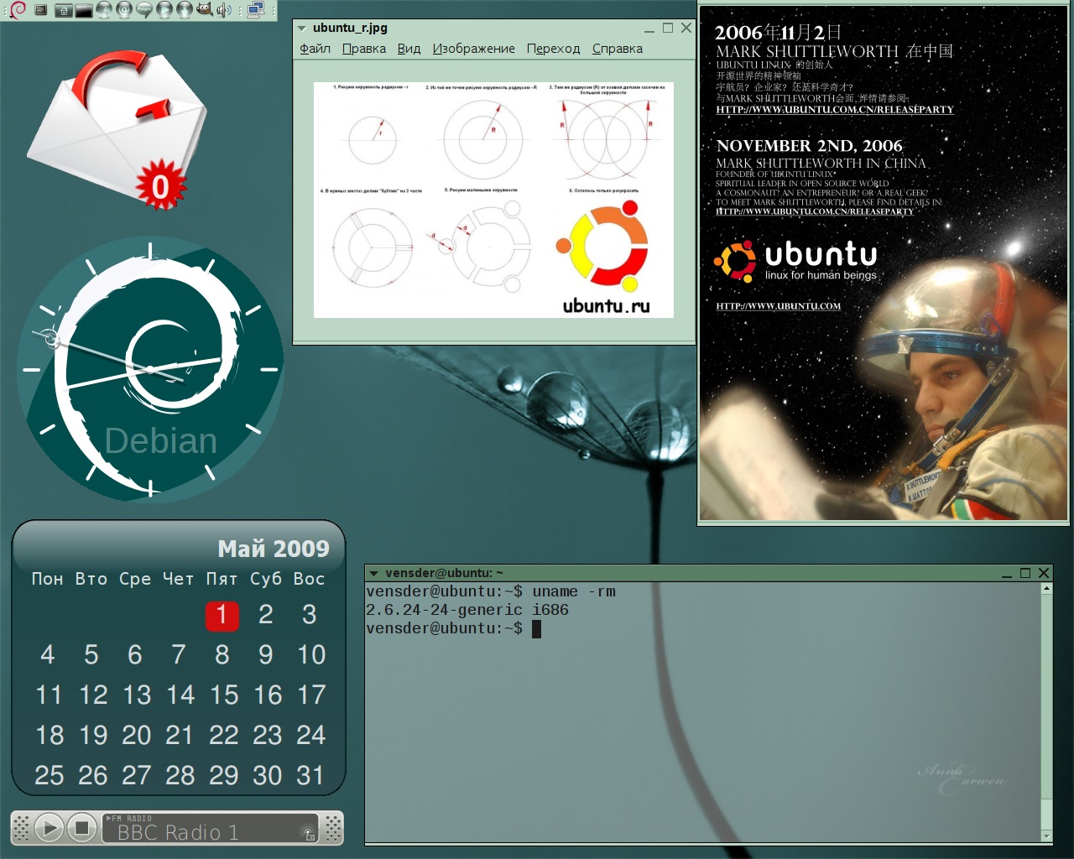
Task: Click radio antenna icon in BBC Radio display
Action: pos(308,832)
